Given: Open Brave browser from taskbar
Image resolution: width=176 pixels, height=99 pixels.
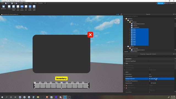Looking at the screenshot, I should point(47,97).
